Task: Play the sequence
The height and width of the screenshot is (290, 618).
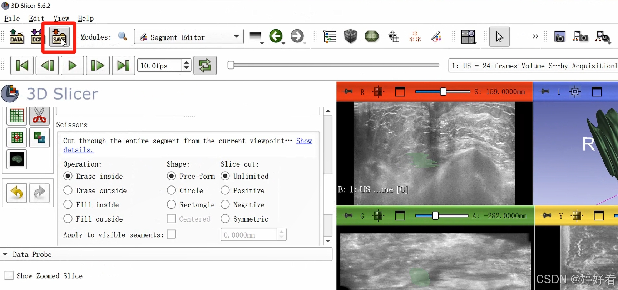Action: tap(73, 65)
